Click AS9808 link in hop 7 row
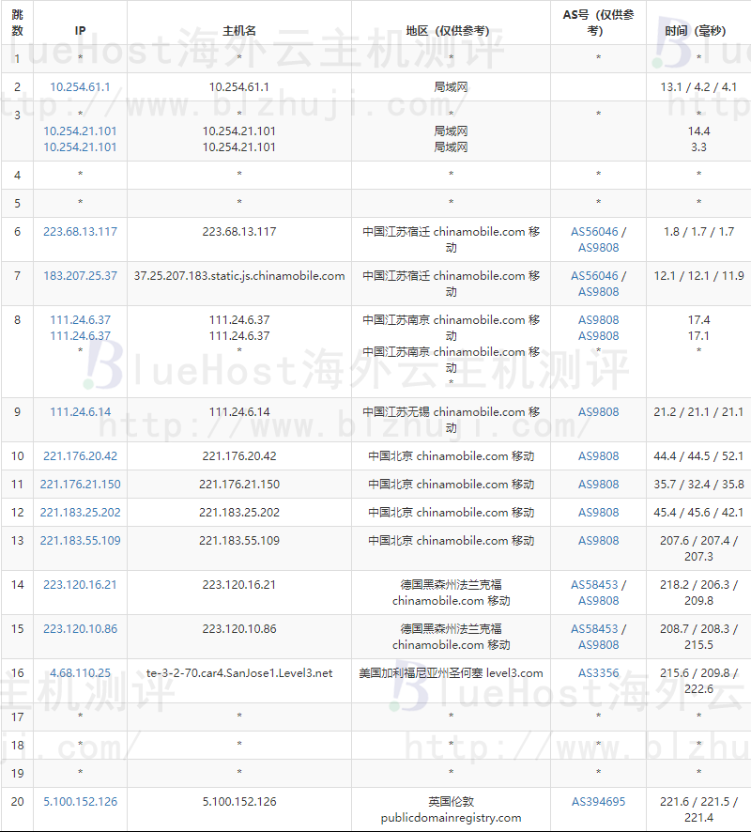Screen dimensions: 751x832 pyautogui.click(x=598, y=292)
